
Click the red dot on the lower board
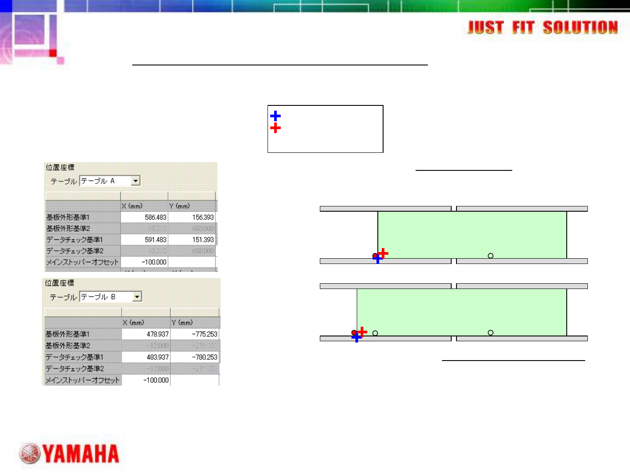354,333
